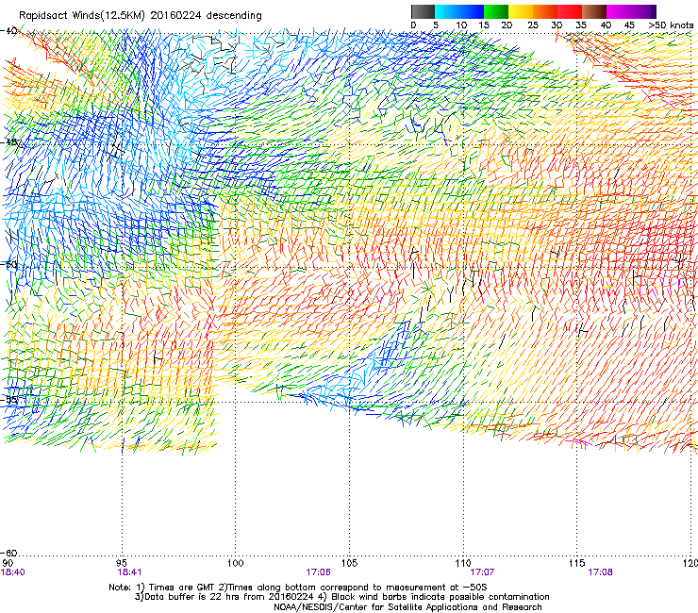Click the -45 latitude axis label

[x=8, y=143]
